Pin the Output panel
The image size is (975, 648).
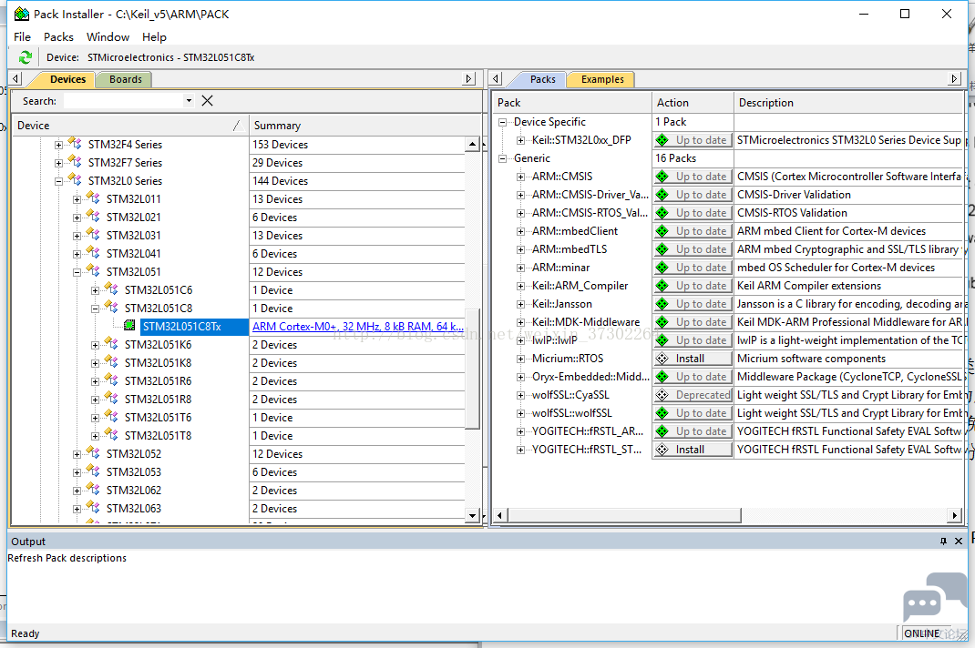click(943, 542)
